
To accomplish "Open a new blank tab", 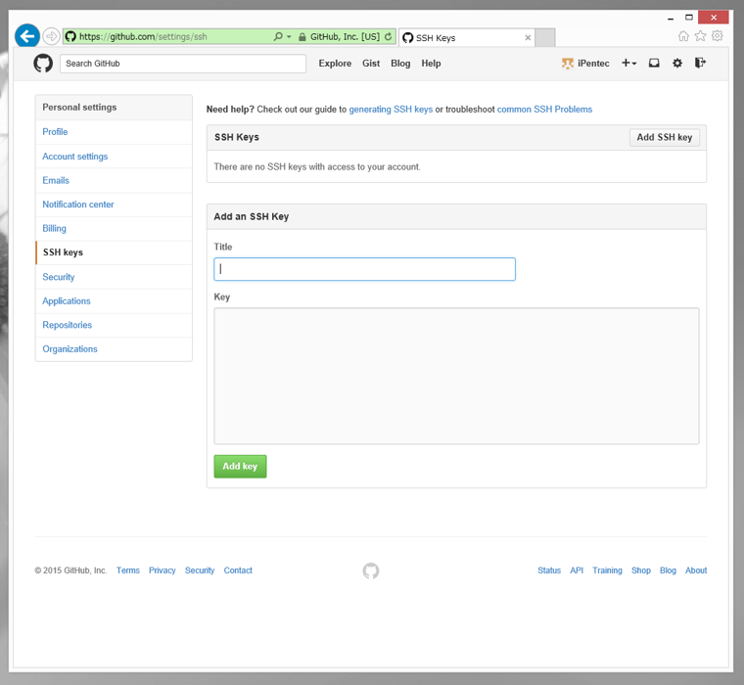I will (545, 37).
